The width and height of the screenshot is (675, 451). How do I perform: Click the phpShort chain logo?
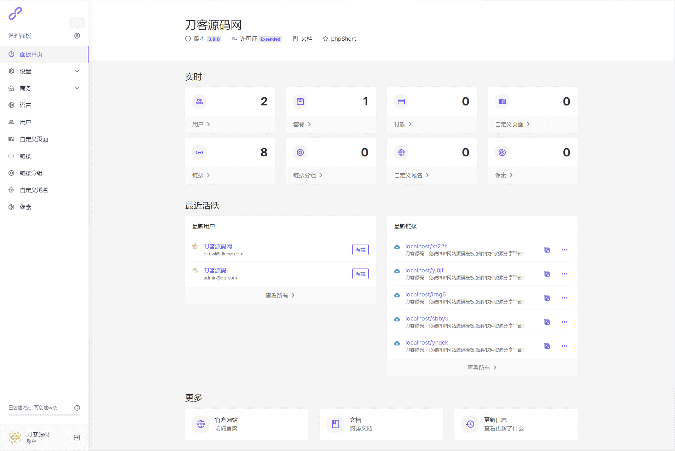coord(15,13)
